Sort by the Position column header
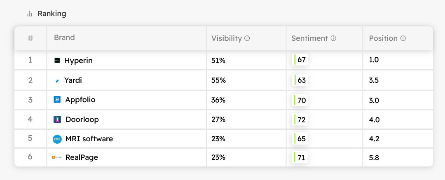 point(383,38)
